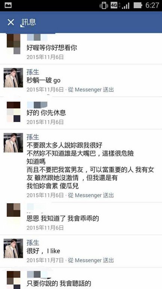Viewport: 162px width, 289px height.
Task: Select the message '好喔等你好想看你'
Action: (x=52, y=48)
